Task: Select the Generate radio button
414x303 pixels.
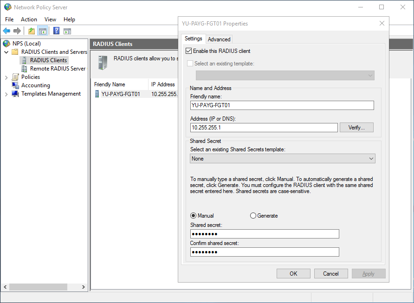Action: coord(253,215)
